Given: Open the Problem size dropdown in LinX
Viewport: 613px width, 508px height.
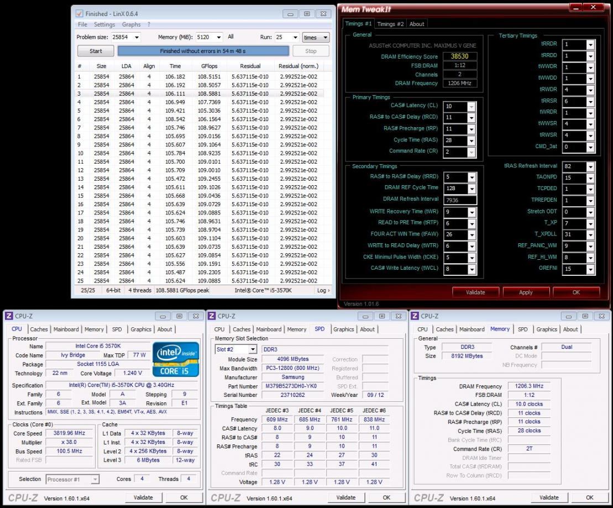Looking at the screenshot, I should (x=137, y=38).
